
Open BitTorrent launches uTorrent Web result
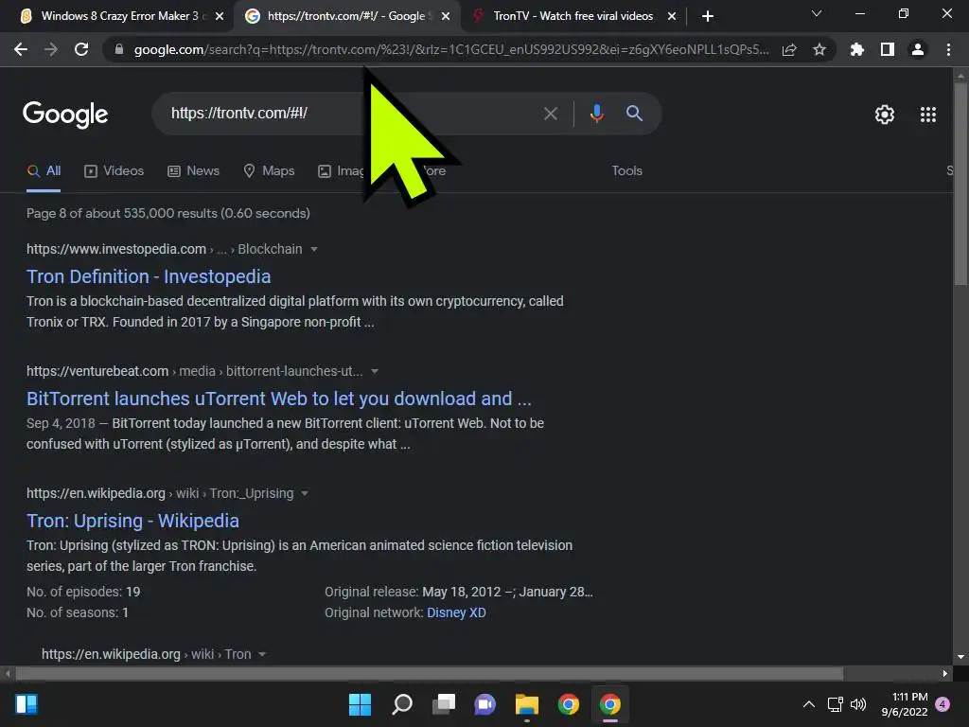click(x=279, y=399)
